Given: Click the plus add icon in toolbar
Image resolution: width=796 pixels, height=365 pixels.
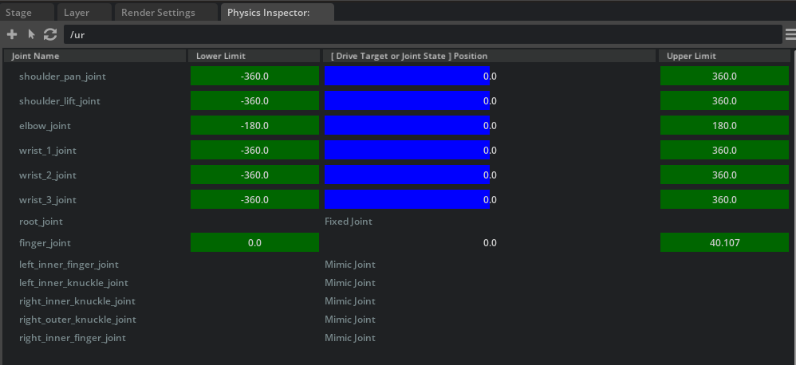Looking at the screenshot, I should [12, 34].
